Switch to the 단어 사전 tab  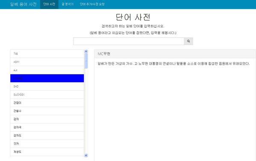click(49, 4)
